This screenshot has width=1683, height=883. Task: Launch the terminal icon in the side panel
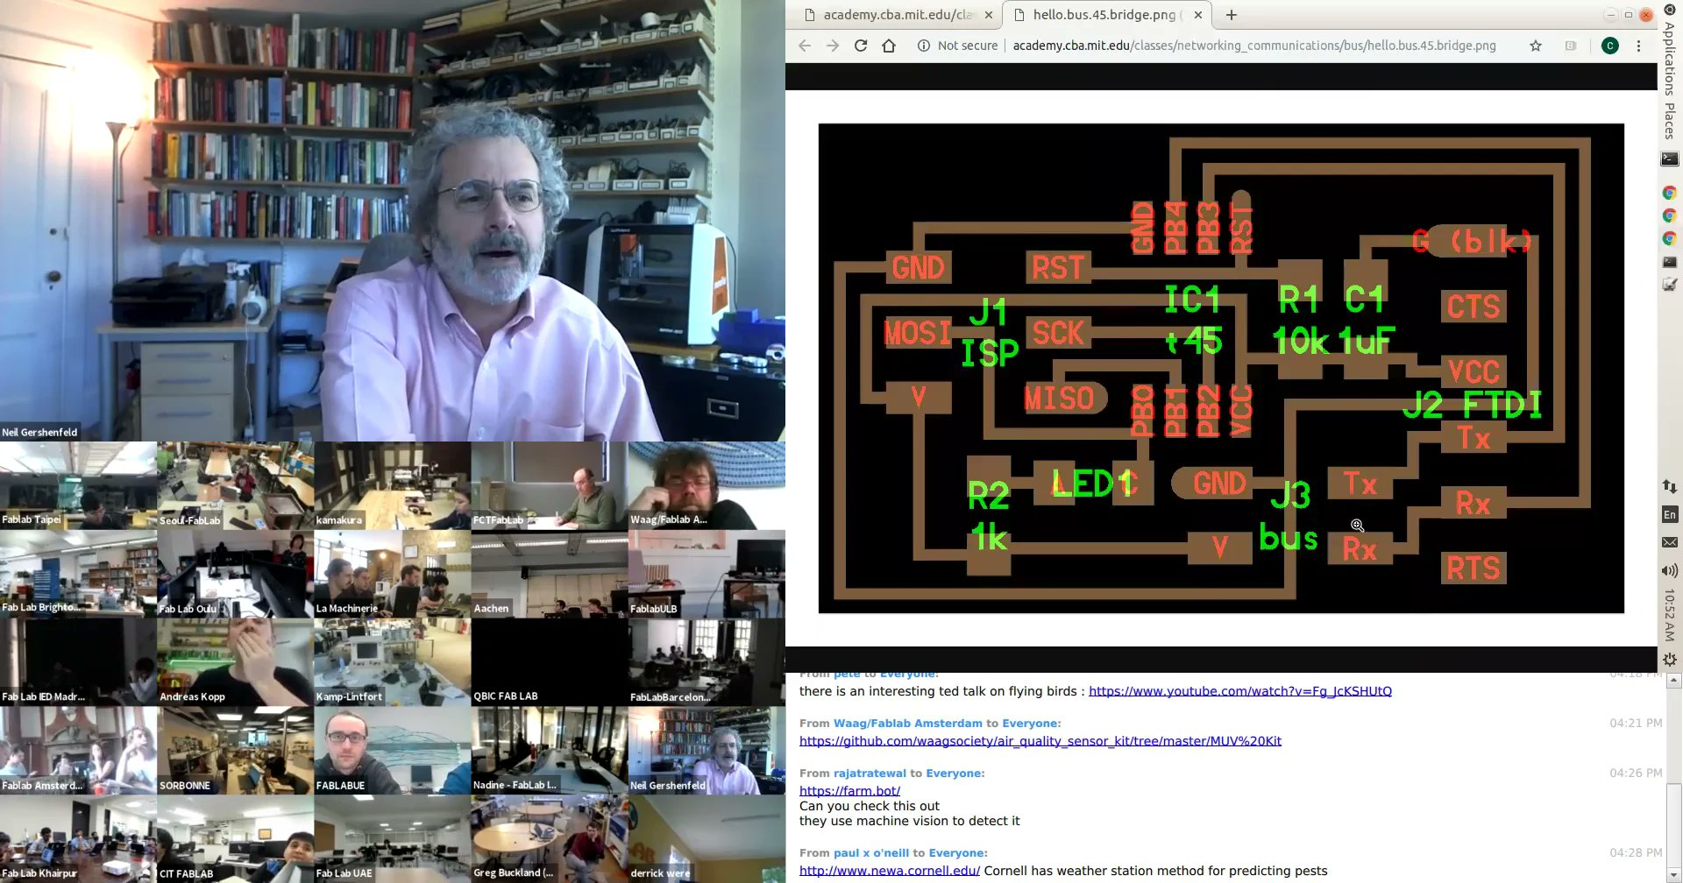pos(1669,159)
